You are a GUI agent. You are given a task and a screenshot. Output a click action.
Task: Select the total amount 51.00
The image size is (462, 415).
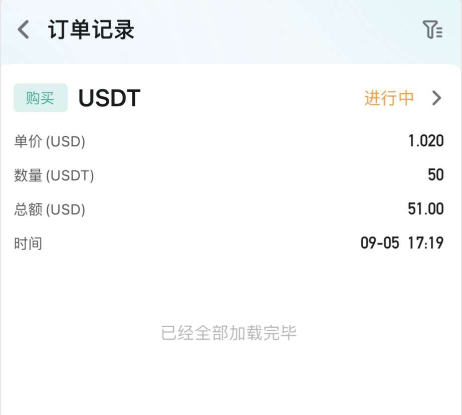[426, 209]
